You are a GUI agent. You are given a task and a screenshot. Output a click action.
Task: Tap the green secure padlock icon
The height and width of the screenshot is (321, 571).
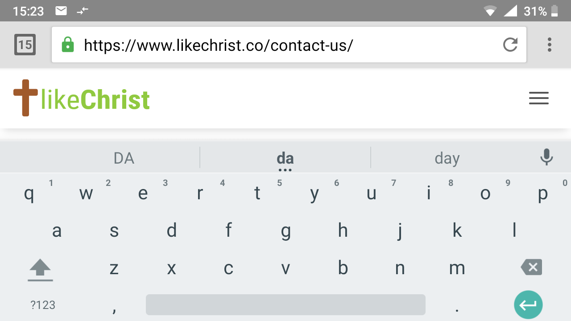[x=67, y=45]
